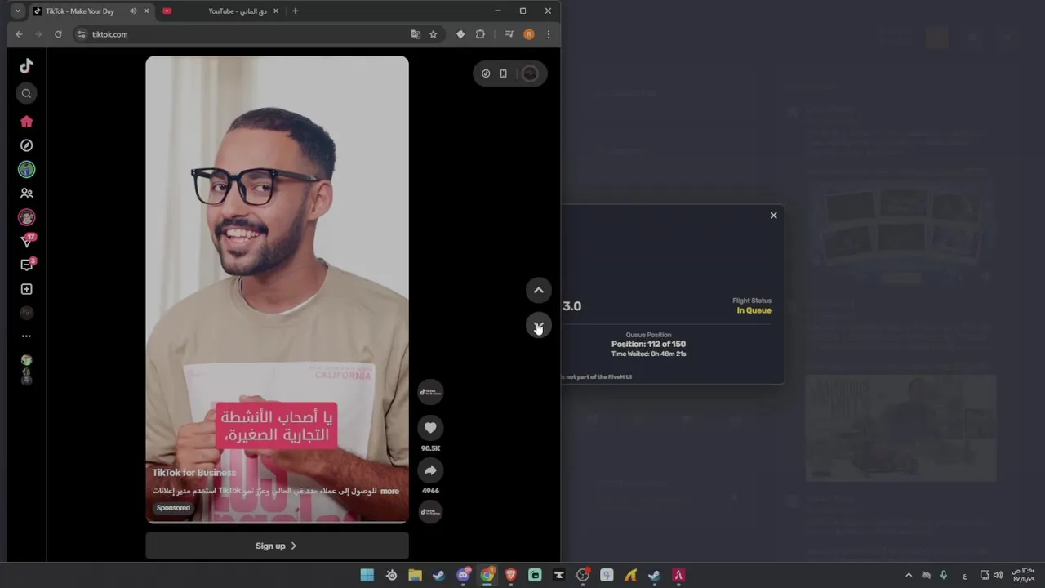Open Brave browser from the taskbar
Image resolution: width=1045 pixels, height=588 pixels.
511,575
